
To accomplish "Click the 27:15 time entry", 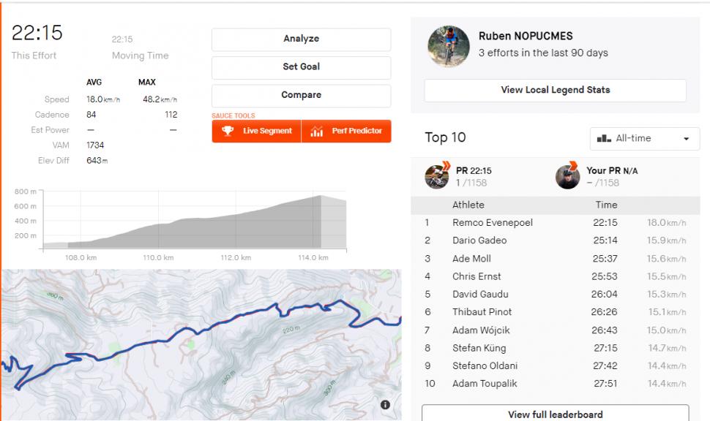I will coord(605,348).
